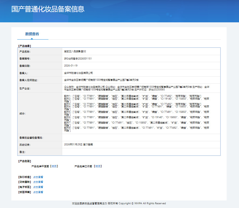
Task: Click the license number 浙妆20230065
Action: (157, 90)
